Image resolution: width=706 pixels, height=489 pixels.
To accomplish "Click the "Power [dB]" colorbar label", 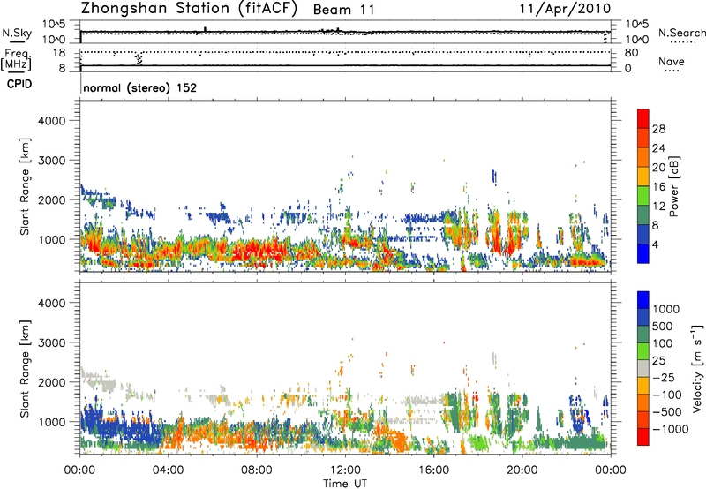I will (x=673, y=186).
